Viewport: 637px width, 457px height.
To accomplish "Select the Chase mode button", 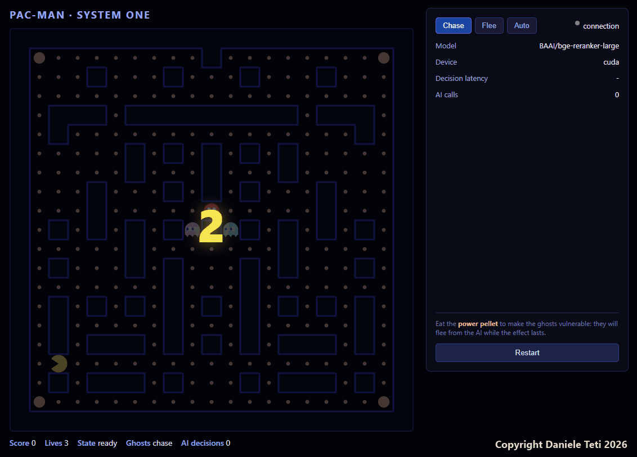I will [x=454, y=25].
